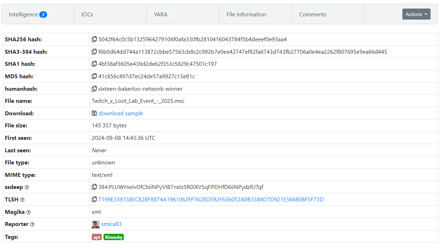Open Magika help question mark
Image resolution: width=442 pixels, height=248 pixels.
click(29, 212)
